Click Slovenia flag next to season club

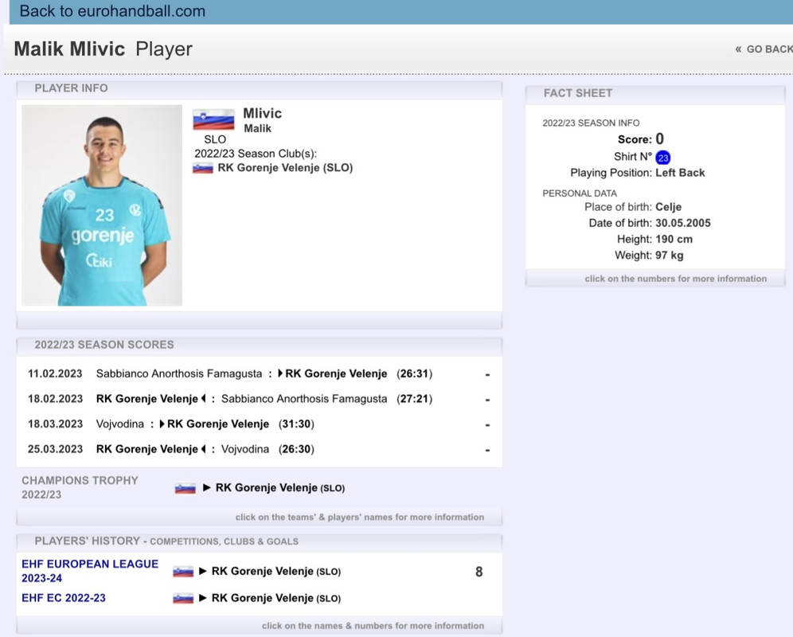(203, 168)
